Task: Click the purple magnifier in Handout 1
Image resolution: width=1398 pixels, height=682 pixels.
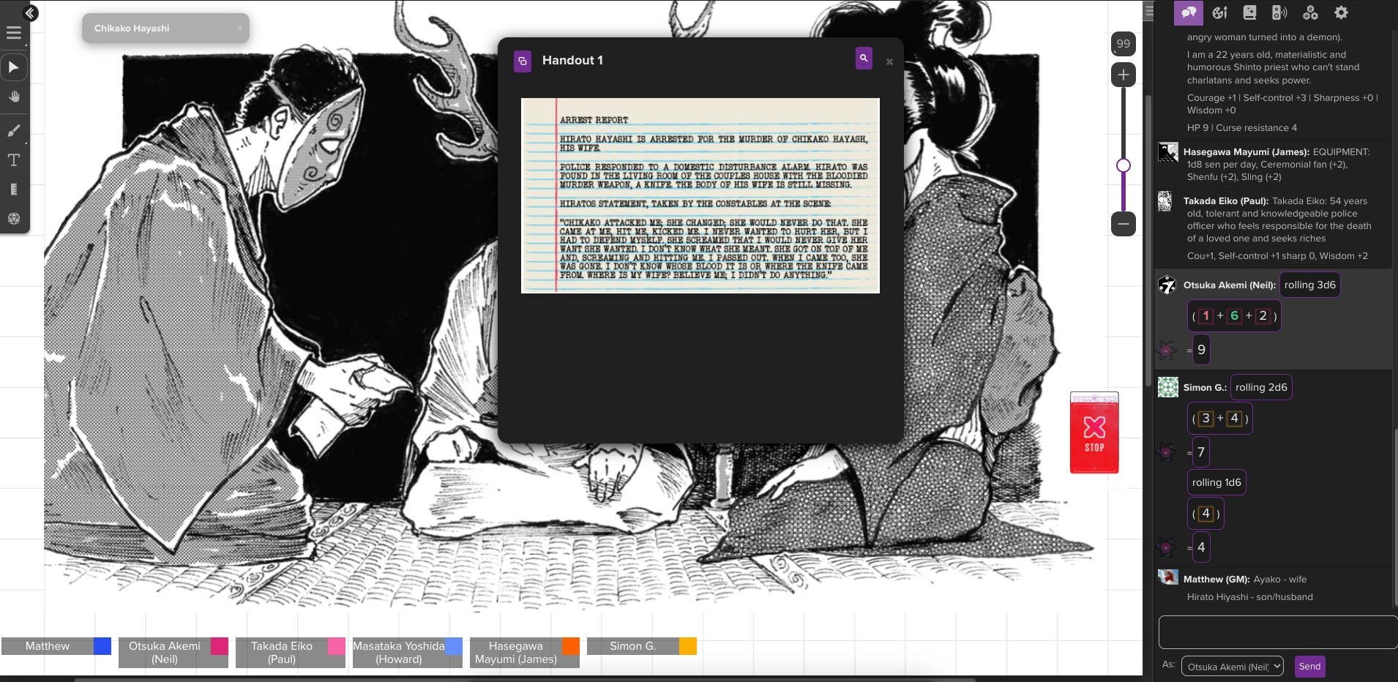Action: click(864, 59)
